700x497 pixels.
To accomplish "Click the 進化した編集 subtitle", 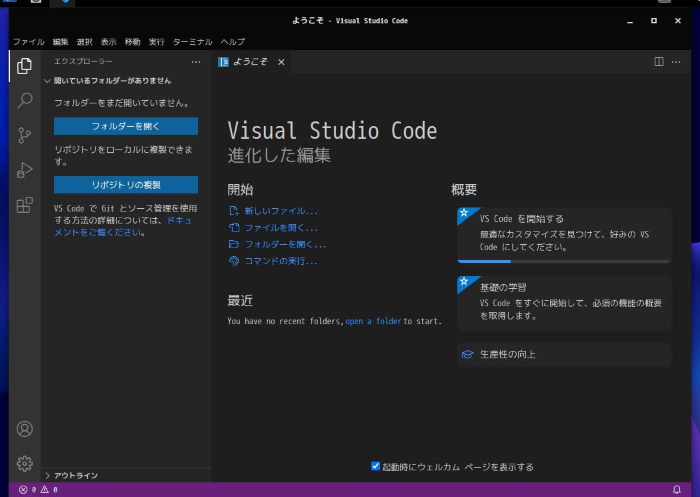I will [x=279, y=155].
